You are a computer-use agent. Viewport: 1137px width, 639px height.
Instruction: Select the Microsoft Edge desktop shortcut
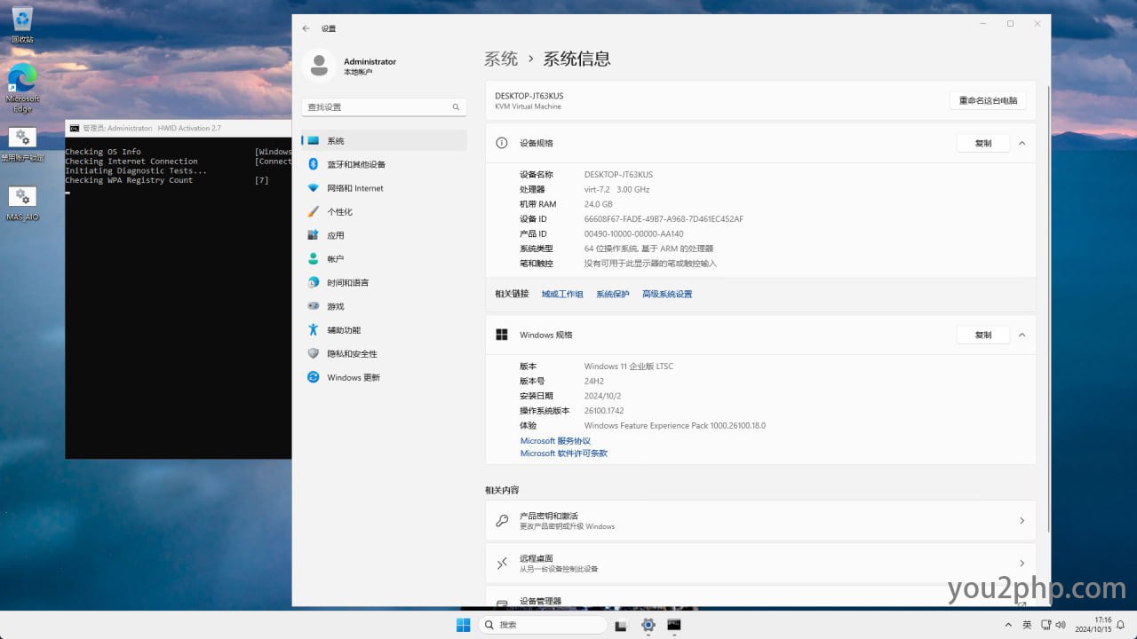coord(22,87)
